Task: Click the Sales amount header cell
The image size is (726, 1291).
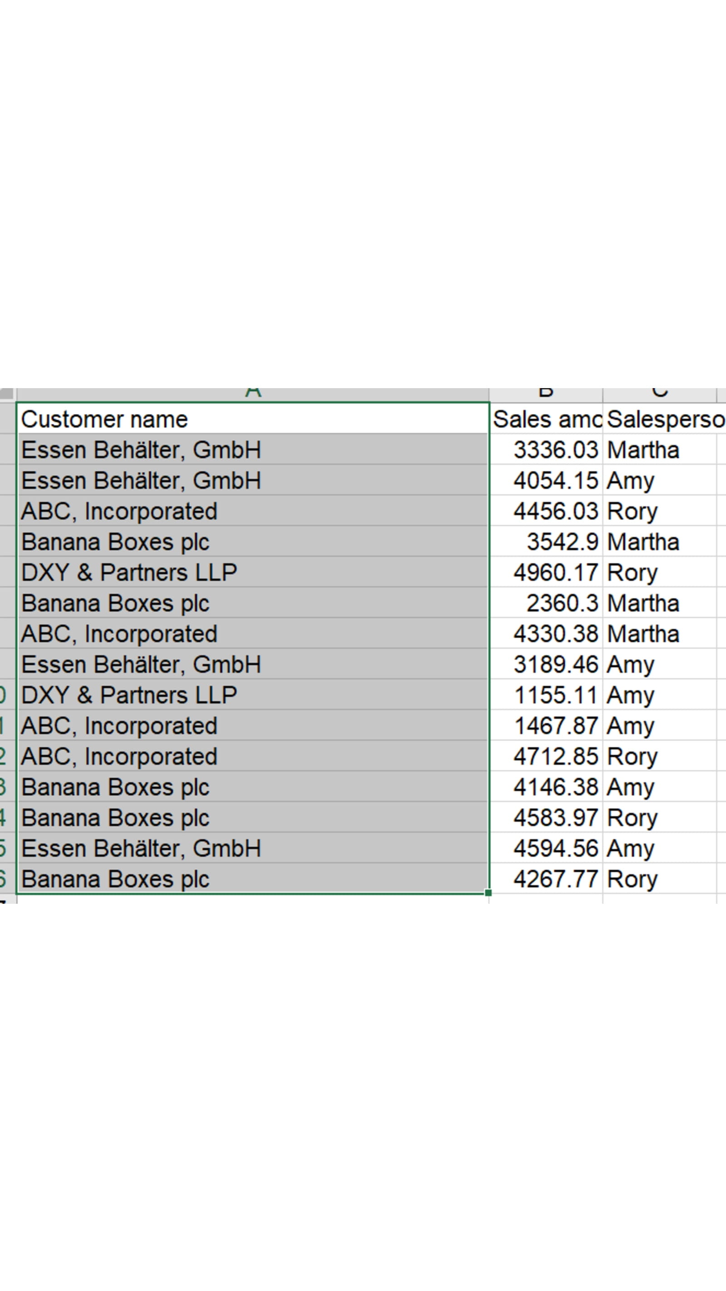Action: (x=545, y=419)
